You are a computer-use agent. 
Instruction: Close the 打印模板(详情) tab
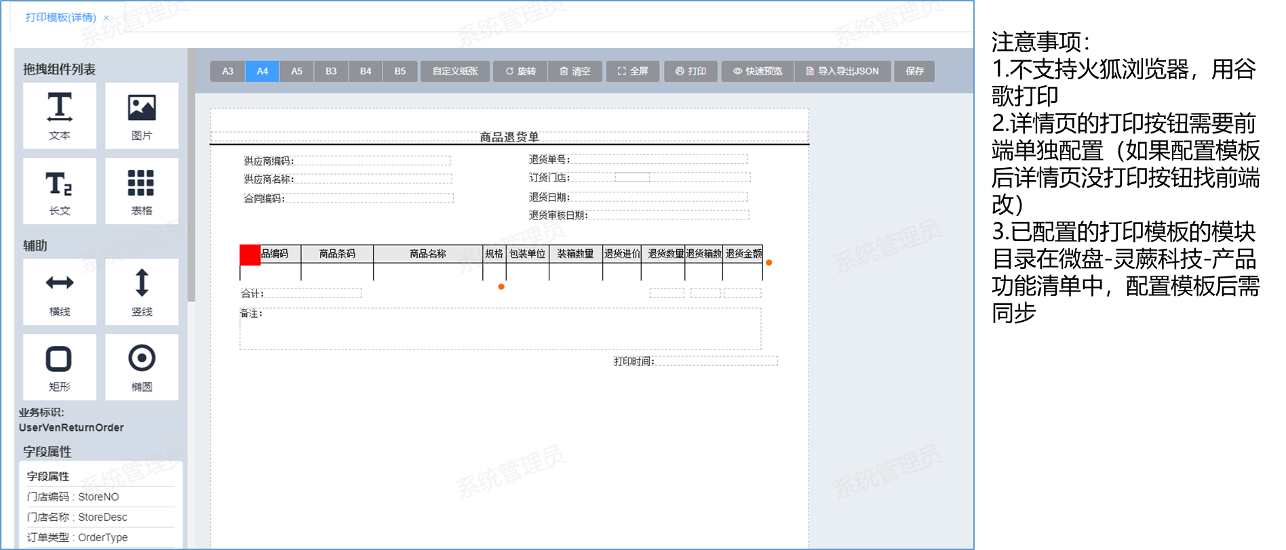[x=106, y=18]
